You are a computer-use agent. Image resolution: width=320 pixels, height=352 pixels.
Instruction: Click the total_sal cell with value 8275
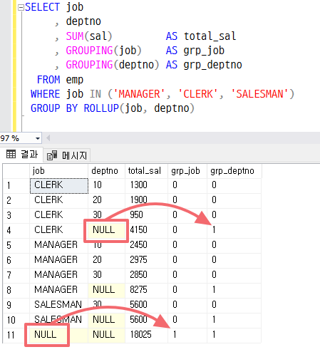tap(146, 290)
